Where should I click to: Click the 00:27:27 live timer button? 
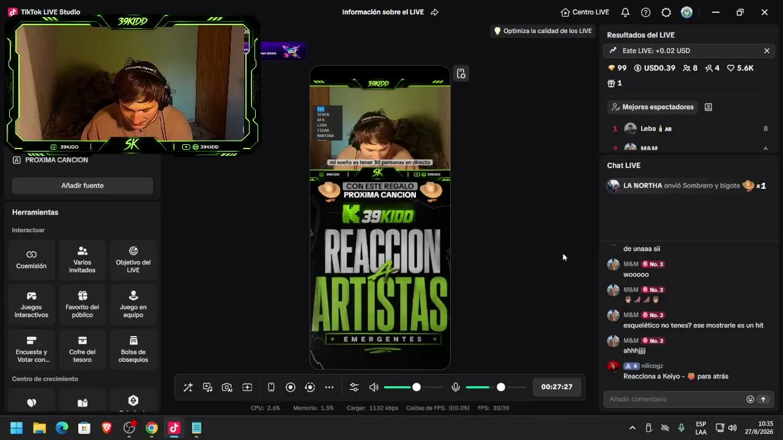point(557,387)
